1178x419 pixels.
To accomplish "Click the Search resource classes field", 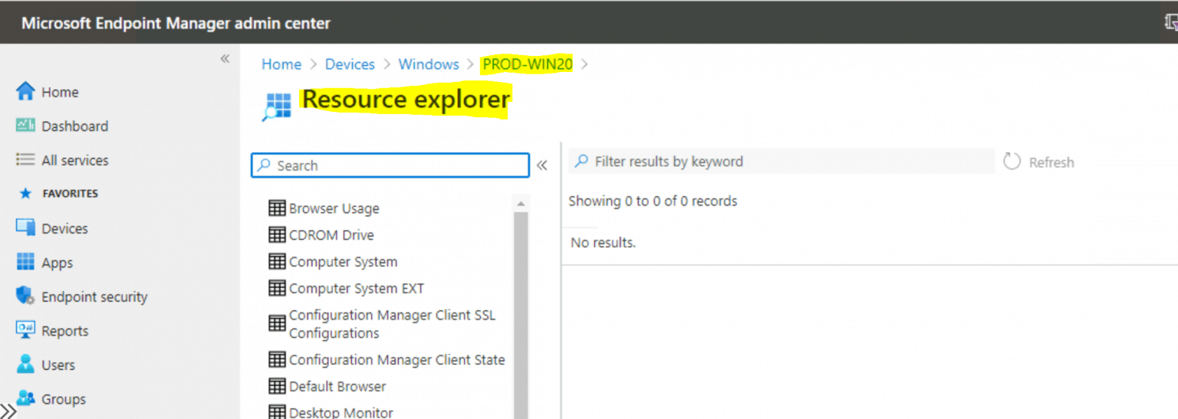I will coord(390,165).
